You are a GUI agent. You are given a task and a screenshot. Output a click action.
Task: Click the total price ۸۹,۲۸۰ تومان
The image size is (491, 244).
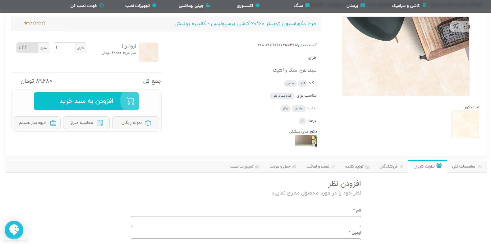(36, 81)
